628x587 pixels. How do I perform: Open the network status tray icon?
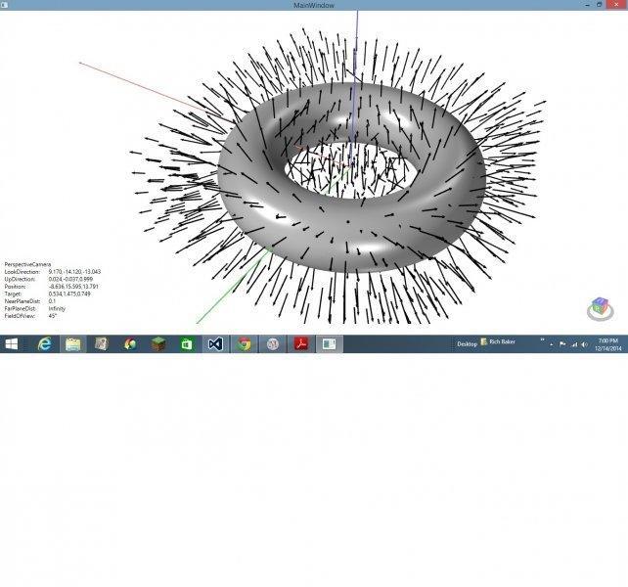574,344
